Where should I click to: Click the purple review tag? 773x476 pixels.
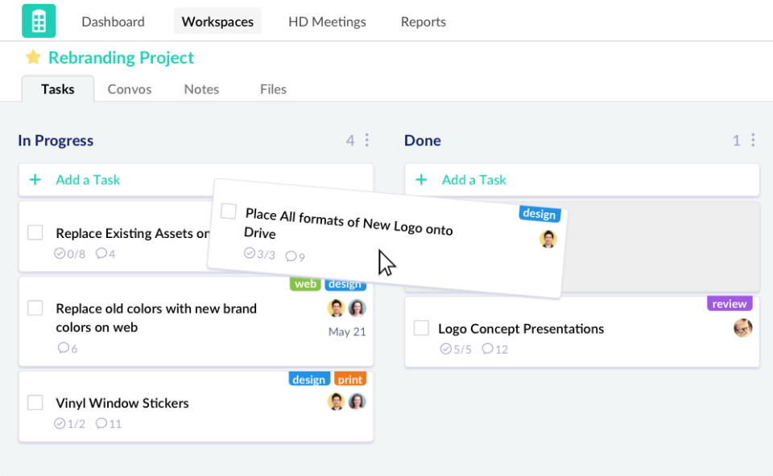click(x=730, y=304)
